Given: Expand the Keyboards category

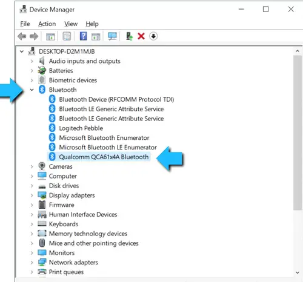Looking at the screenshot, I should [32, 224].
